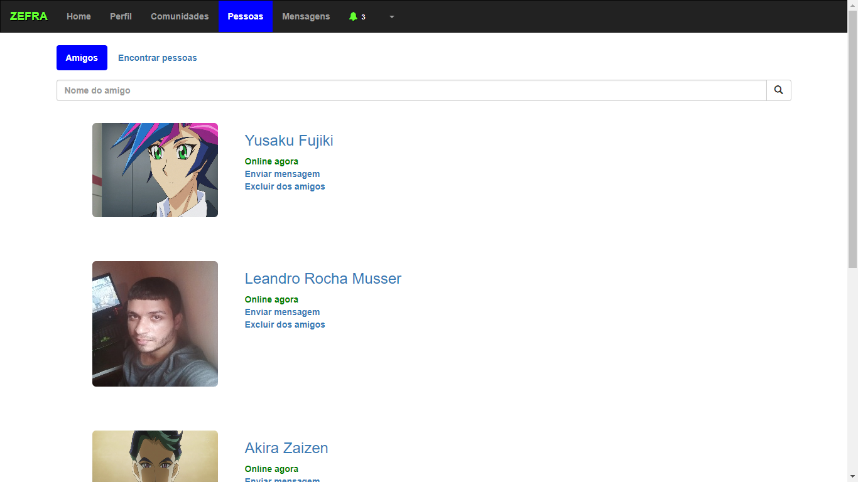The image size is (858, 482).
Task: Open the Mensagens menu item
Action: point(306,16)
